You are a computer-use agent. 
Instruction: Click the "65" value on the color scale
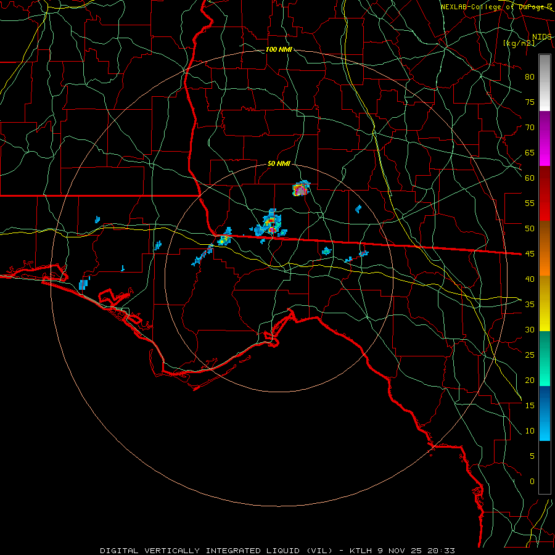(530, 152)
